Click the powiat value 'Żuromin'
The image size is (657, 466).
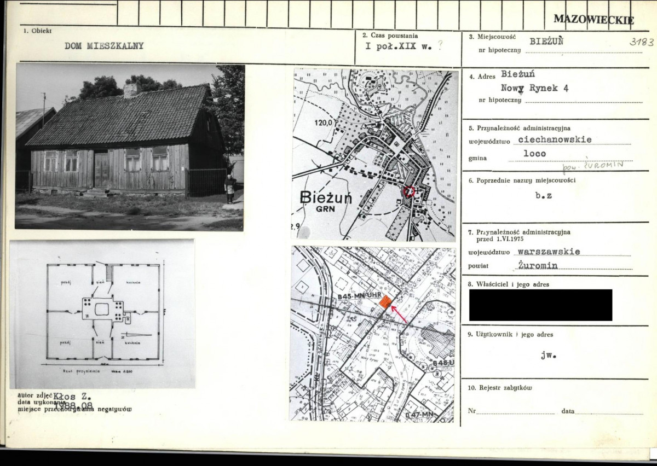pos(538,265)
